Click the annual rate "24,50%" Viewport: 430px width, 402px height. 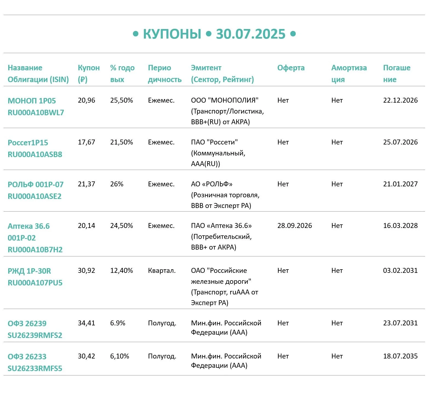(121, 226)
